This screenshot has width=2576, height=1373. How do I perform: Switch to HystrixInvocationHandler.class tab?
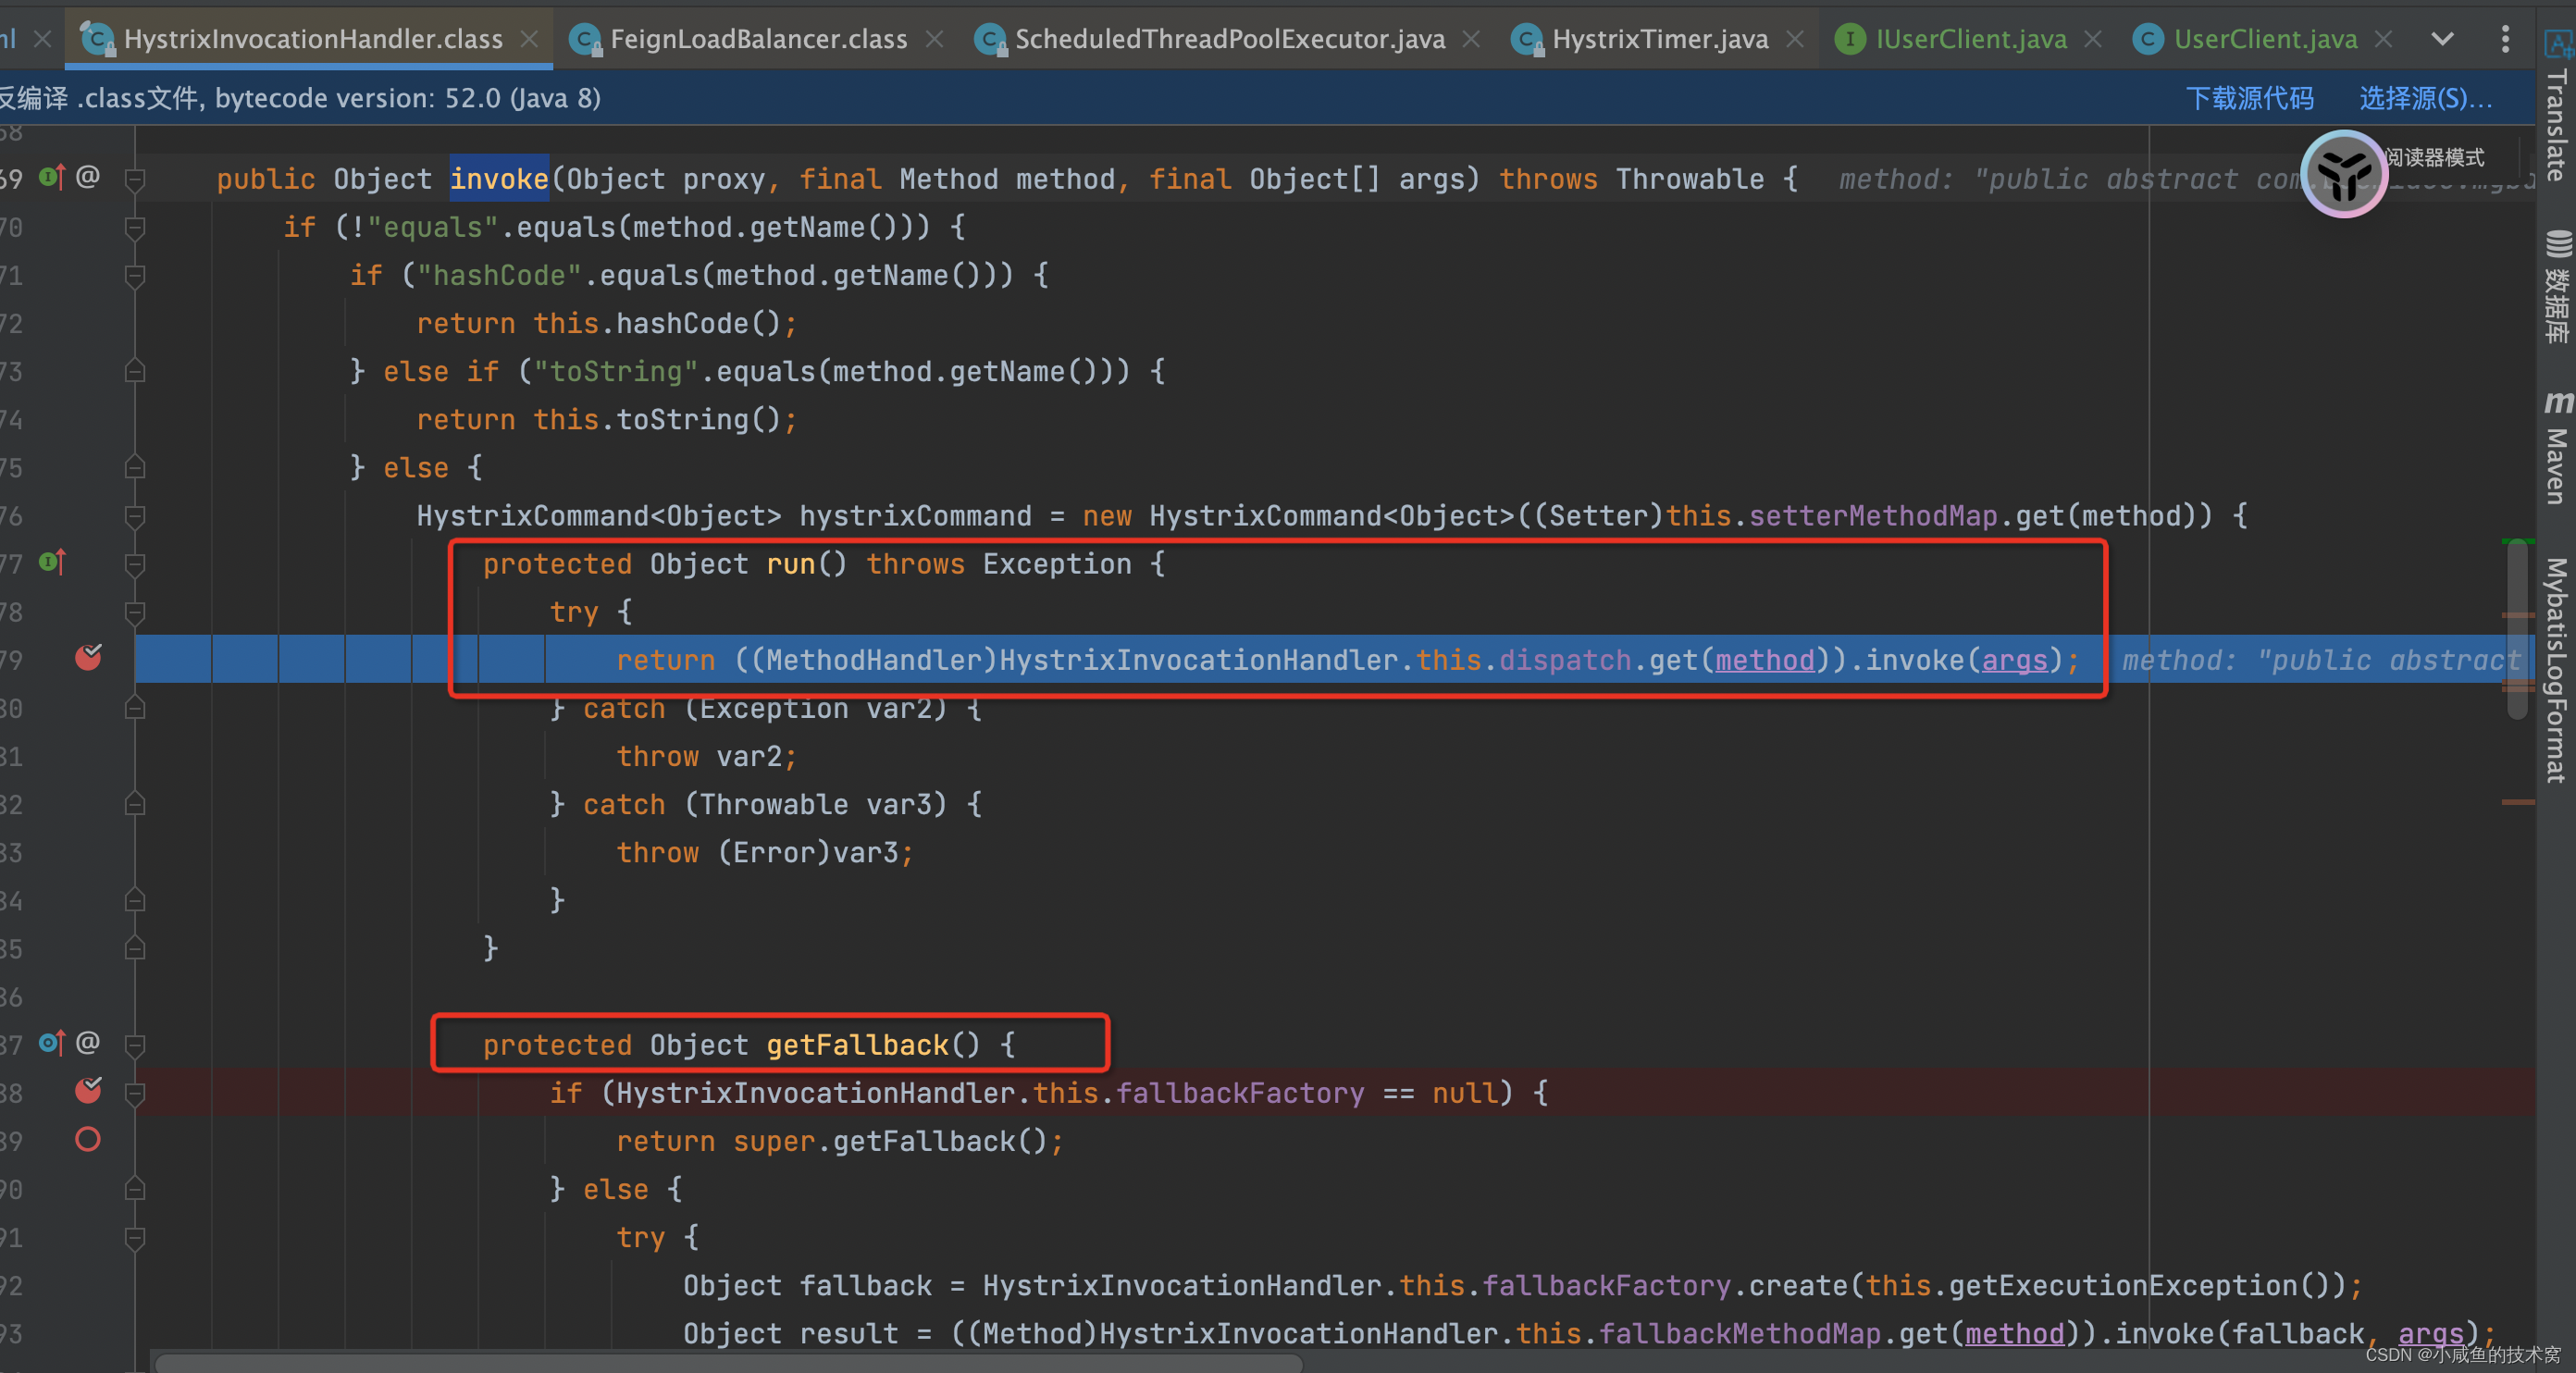[311, 39]
